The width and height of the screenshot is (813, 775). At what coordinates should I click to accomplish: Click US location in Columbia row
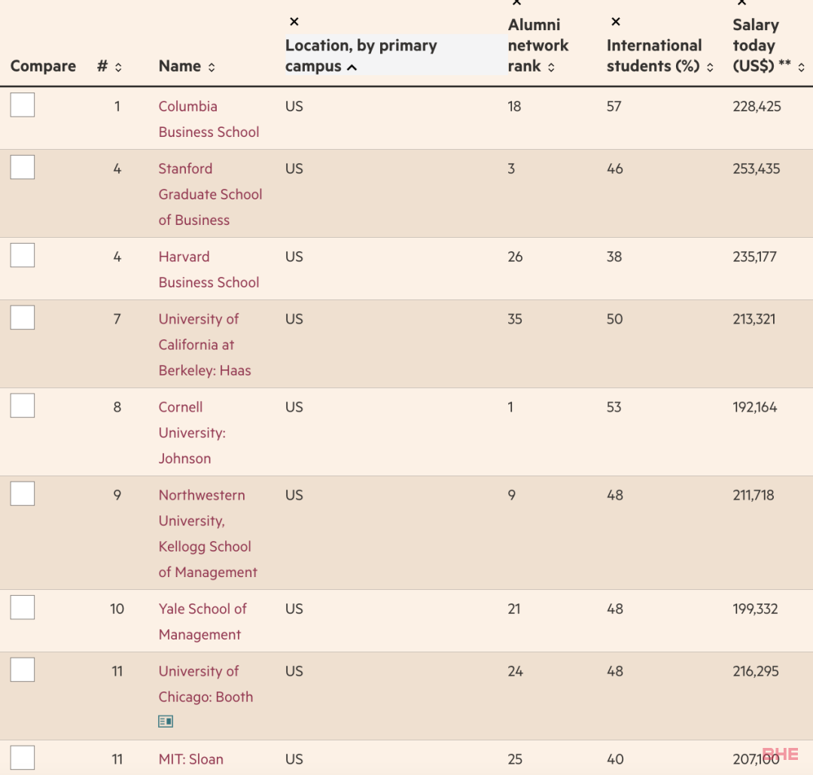[294, 106]
